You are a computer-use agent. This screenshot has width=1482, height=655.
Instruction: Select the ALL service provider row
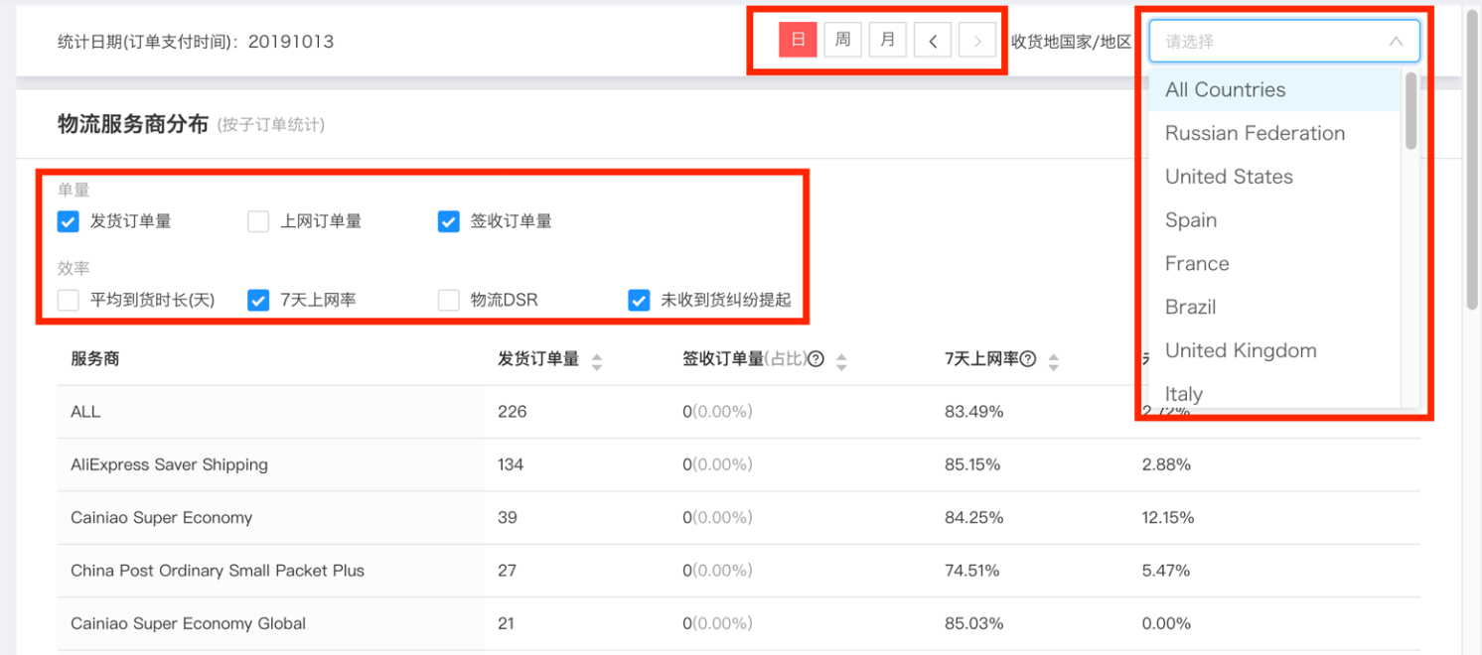coord(738,412)
